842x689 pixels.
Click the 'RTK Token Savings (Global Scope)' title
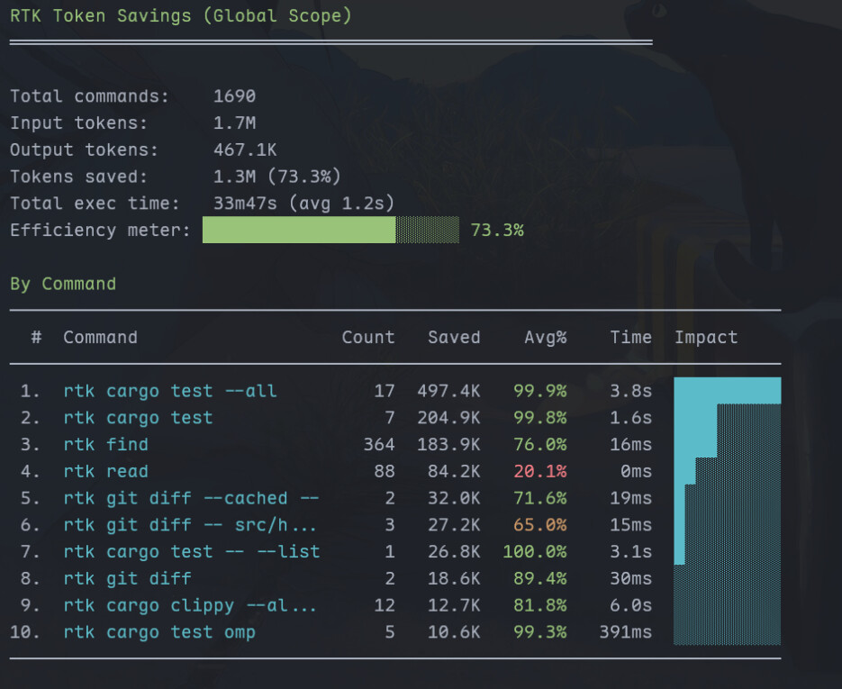181,15
